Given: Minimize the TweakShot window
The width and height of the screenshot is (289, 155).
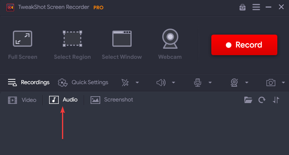Looking at the screenshot, I should coord(268,7).
